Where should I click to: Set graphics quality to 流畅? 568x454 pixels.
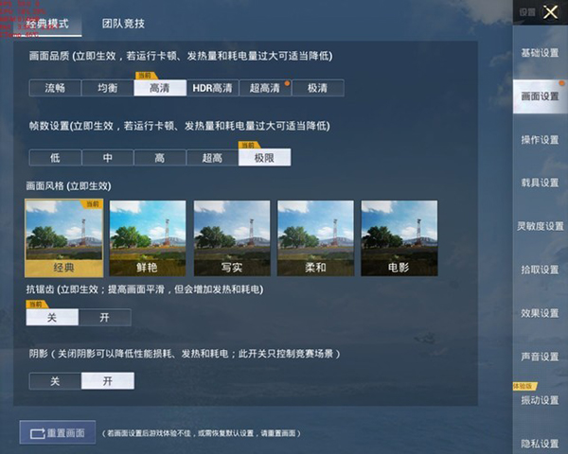[x=55, y=88]
